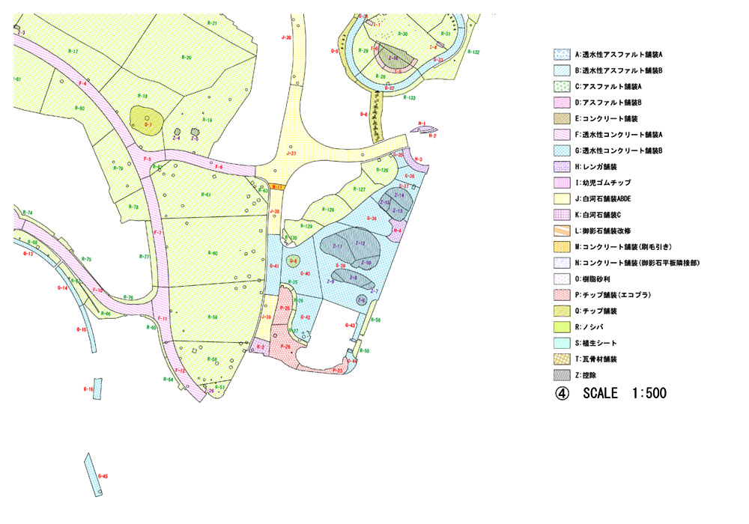Click the legend swatch for A: 透水性アスファルト舗装A

pyautogui.click(x=562, y=55)
